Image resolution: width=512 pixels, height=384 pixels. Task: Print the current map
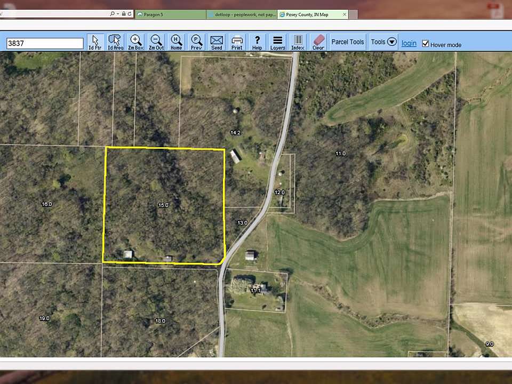(237, 42)
